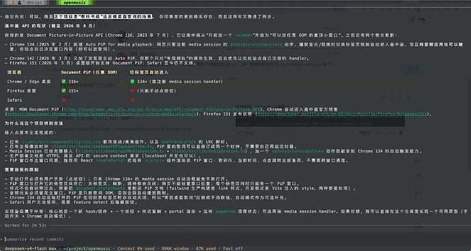471x251 pixels.
Task: Open the developer.chrome.com automatic picture-in-picture link
Action: pyautogui.click(x=102, y=114)
